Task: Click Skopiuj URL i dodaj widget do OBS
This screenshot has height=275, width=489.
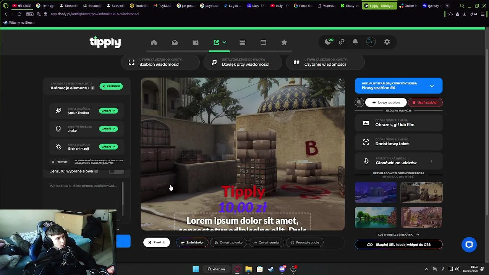Action: (398, 244)
